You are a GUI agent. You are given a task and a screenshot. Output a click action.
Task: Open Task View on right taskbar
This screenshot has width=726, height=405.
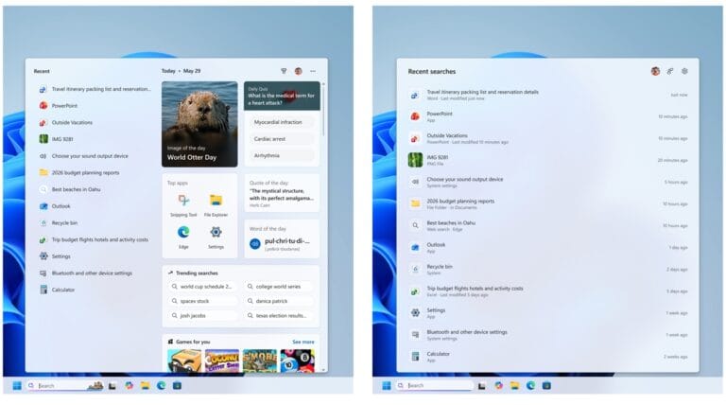(x=481, y=385)
